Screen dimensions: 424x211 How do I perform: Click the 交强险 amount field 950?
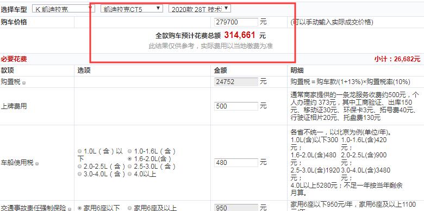click(x=236, y=208)
